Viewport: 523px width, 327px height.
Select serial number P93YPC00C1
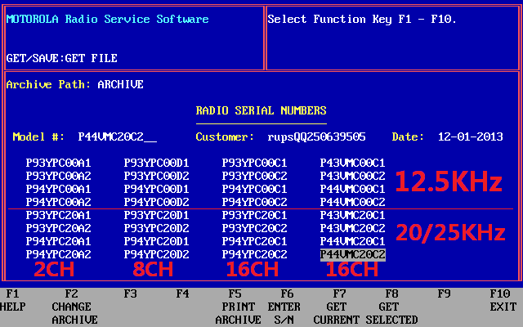pyautogui.click(x=254, y=163)
